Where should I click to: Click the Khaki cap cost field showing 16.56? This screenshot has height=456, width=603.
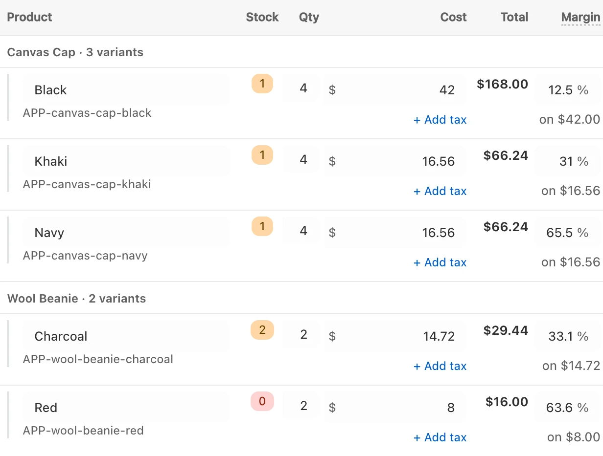[x=394, y=161]
